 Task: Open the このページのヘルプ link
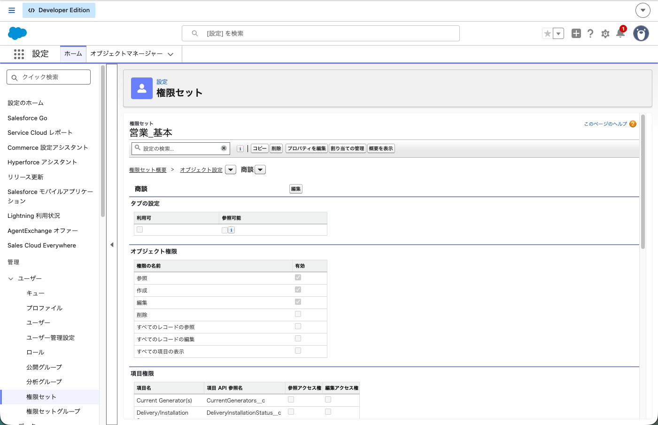tap(605, 124)
